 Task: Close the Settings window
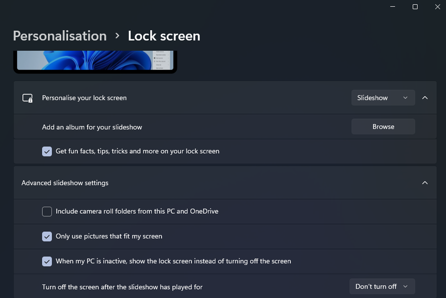pyautogui.click(x=438, y=6)
